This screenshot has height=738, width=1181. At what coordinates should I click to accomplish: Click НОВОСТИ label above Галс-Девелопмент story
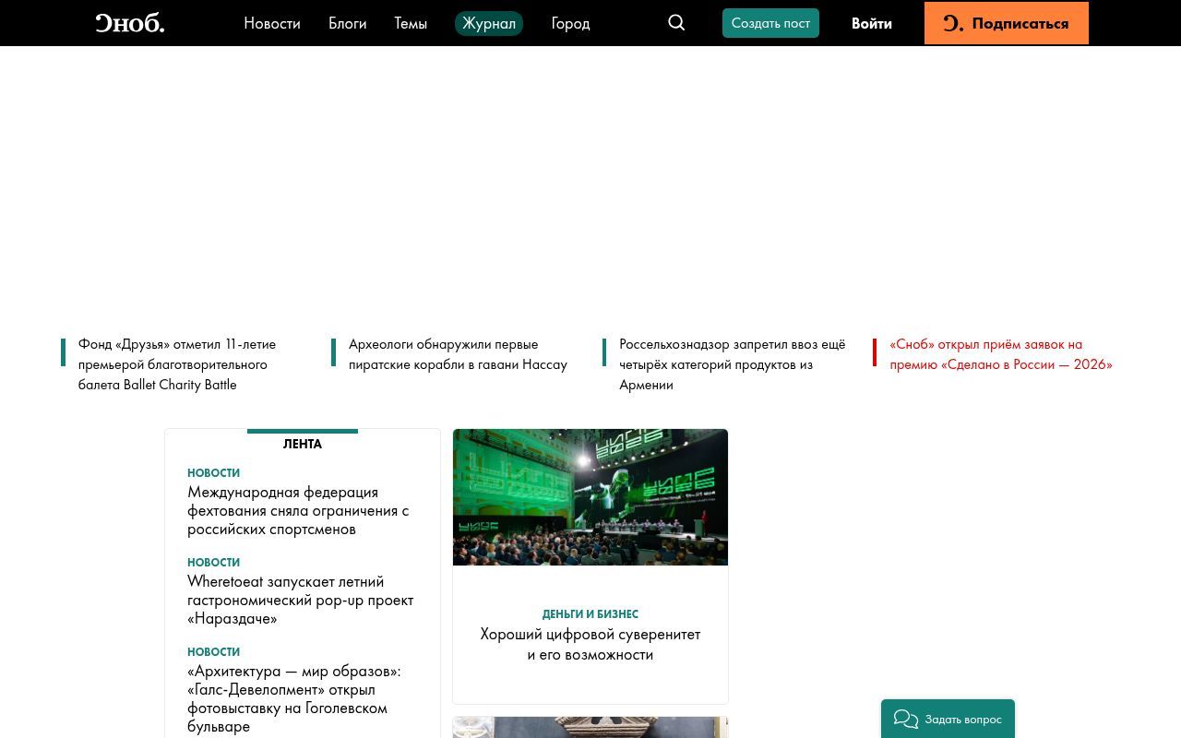point(213,652)
